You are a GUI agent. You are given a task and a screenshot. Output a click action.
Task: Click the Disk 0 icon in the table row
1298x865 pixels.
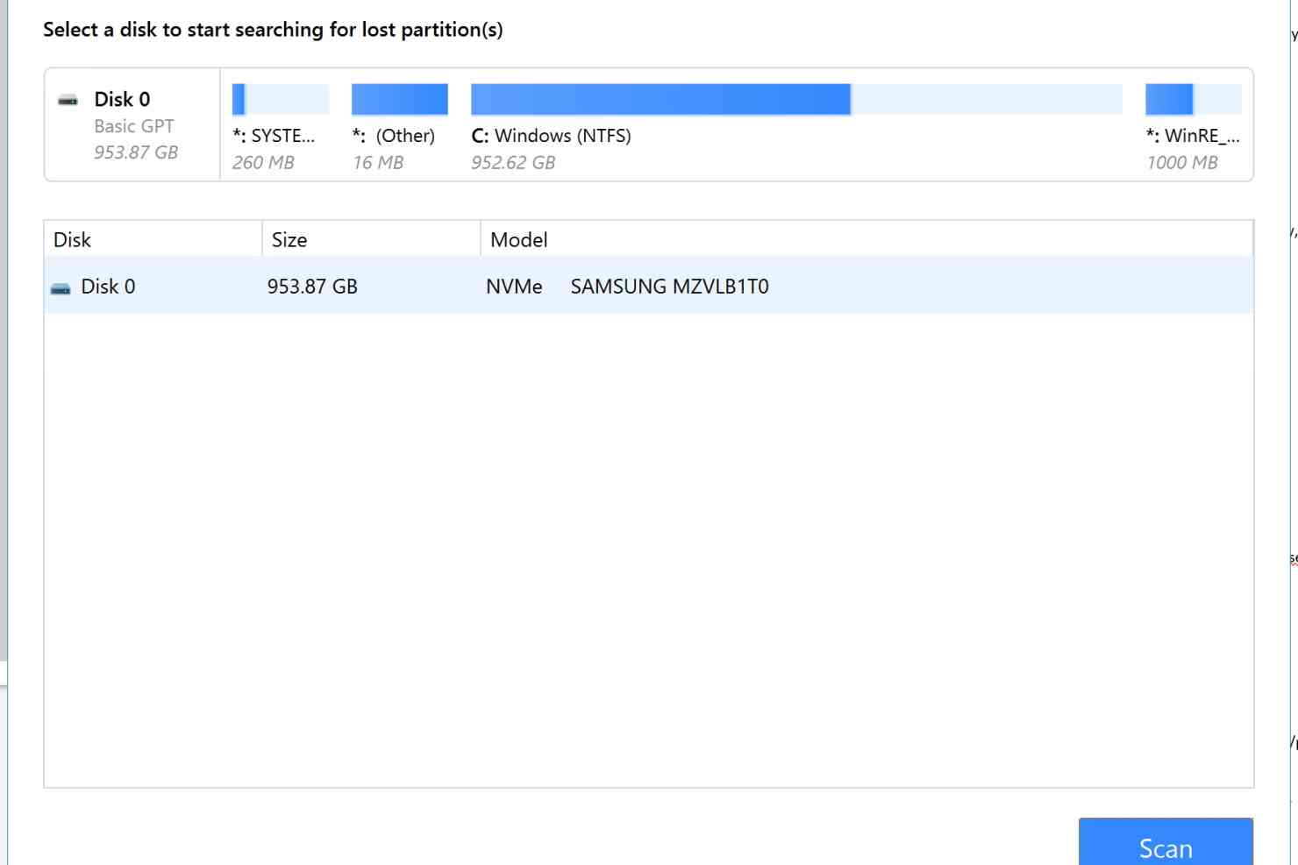pyautogui.click(x=61, y=287)
